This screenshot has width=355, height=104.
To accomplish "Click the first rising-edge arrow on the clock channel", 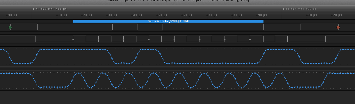I will point(73,40).
